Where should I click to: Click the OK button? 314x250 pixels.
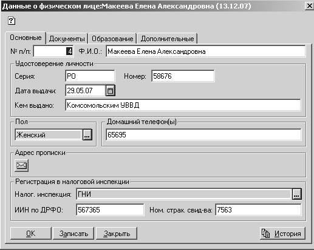point(30,234)
